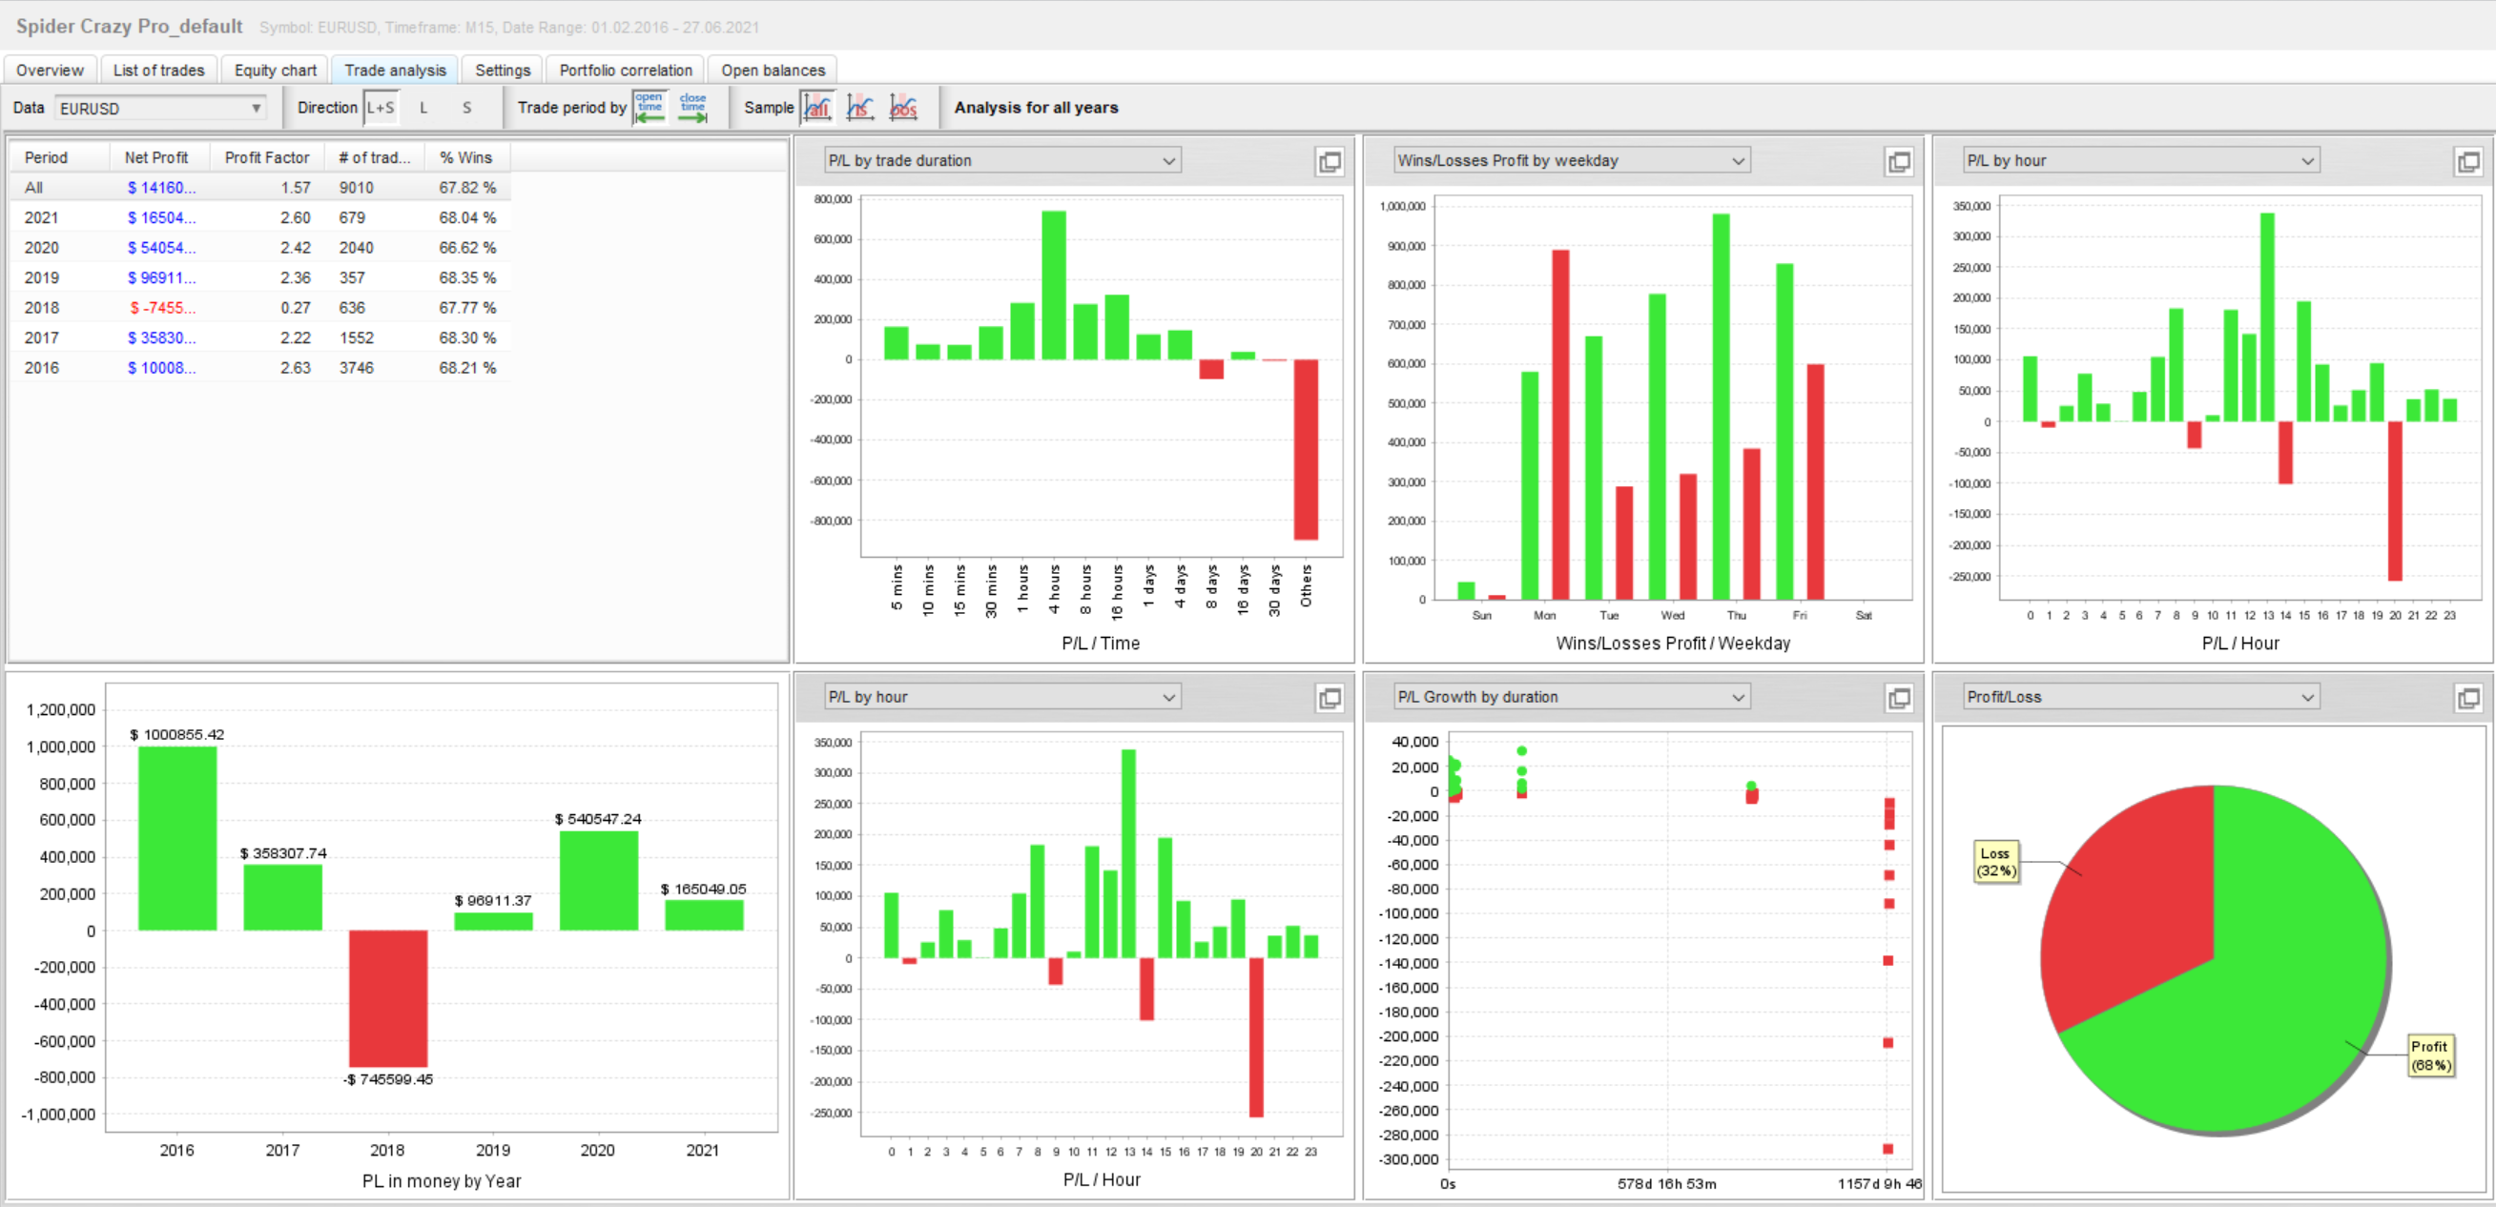Open the 'P/L Growth by duration' selector

tap(1572, 697)
